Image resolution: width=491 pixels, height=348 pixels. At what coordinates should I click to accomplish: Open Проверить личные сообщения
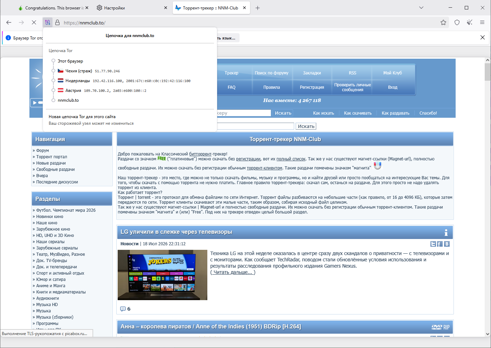(x=353, y=87)
